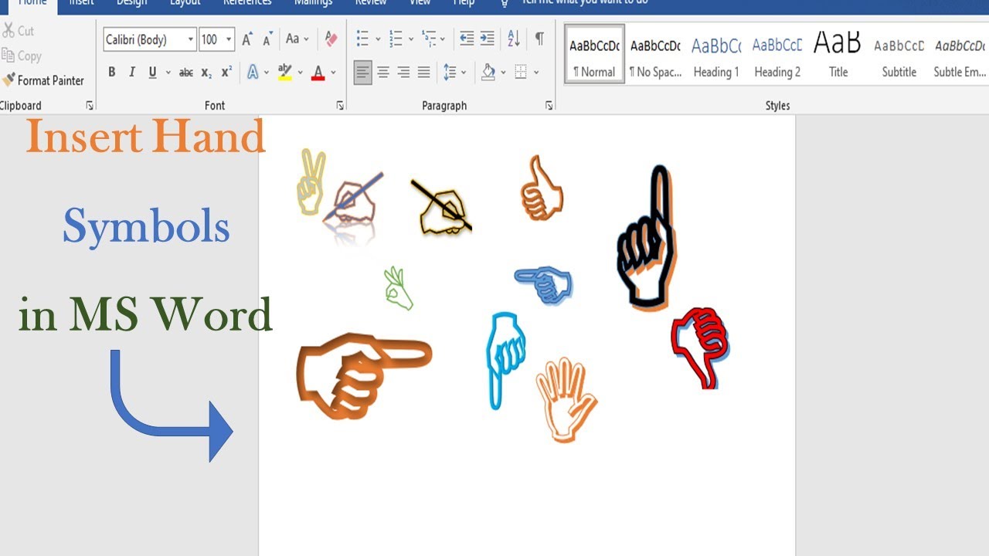Open the font size dropdown arrow

pos(229,39)
